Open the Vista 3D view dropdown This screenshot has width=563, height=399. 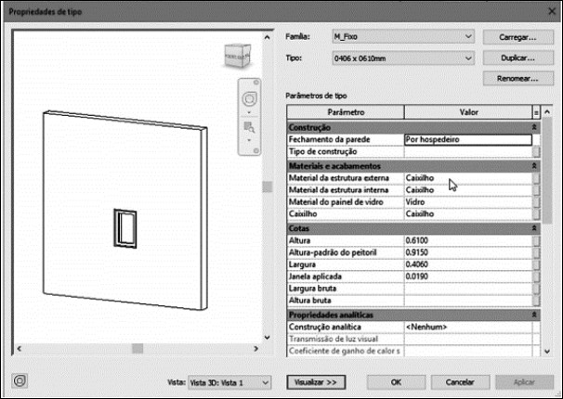click(x=229, y=381)
